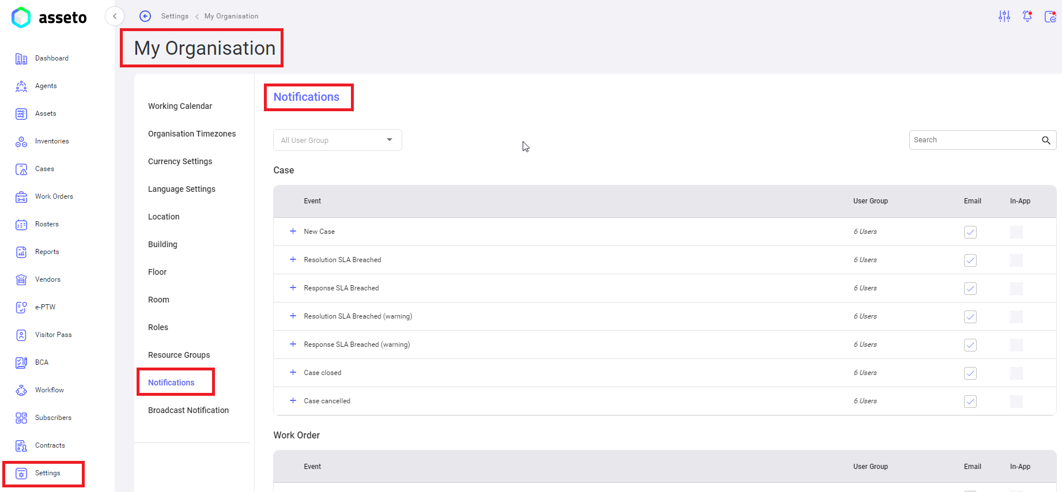Expand the Resolution SLA Breached row
The height and width of the screenshot is (492, 1062).
(293, 259)
